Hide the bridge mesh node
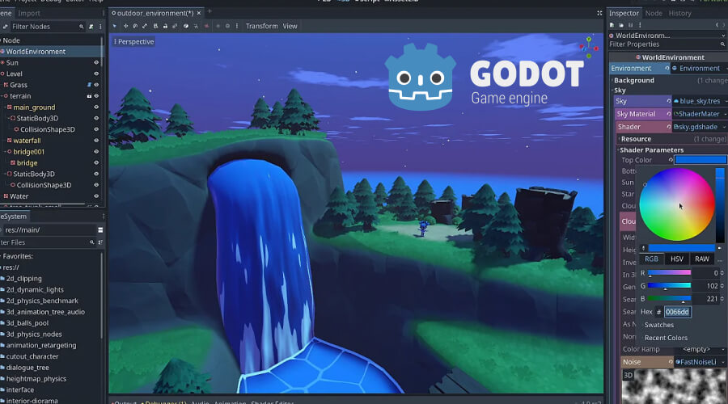 (x=96, y=162)
